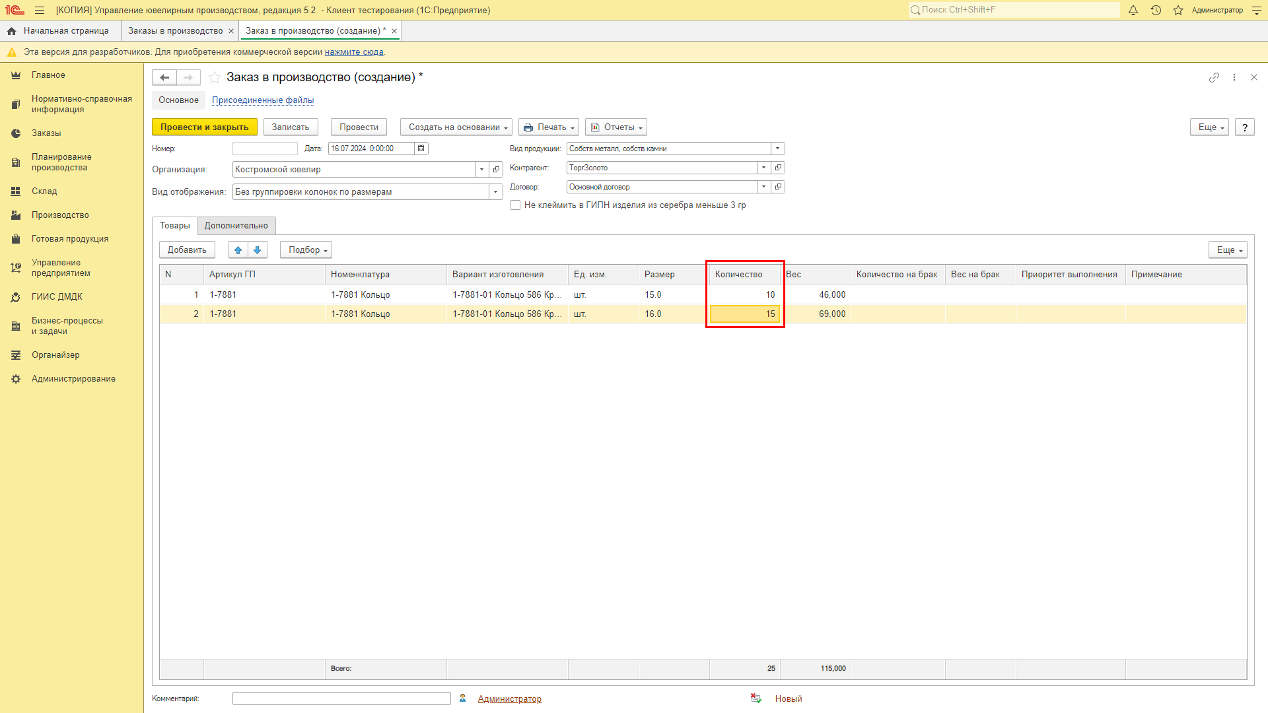
Task: Open Администрирование section in sidebar
Action: pyautogui.click(x=73, y=379)
